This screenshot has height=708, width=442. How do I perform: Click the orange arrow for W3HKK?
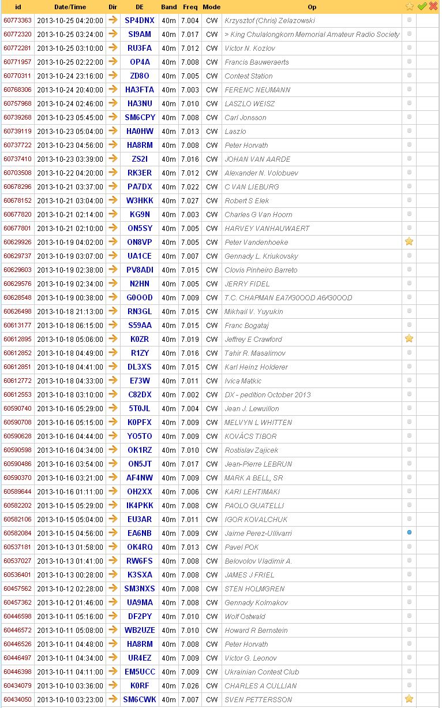pos(113,200)
